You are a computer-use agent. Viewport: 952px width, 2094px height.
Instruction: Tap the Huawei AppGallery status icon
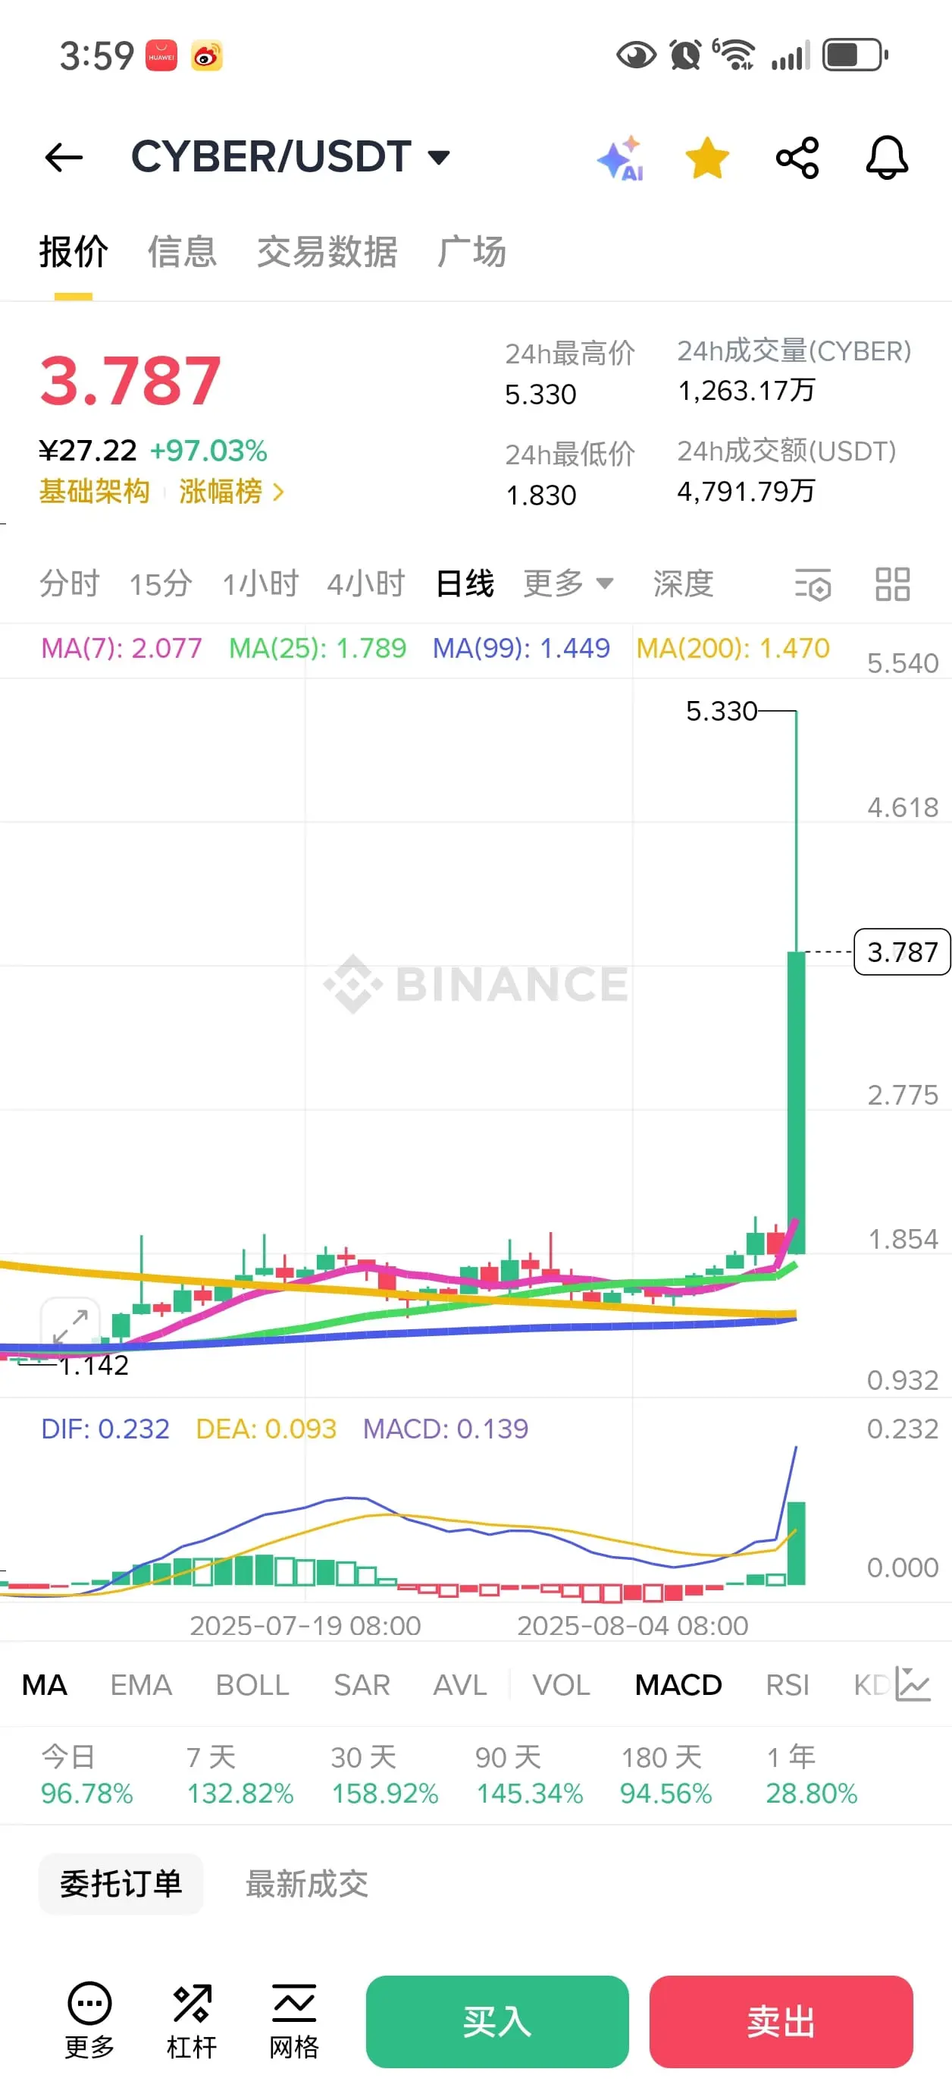pos(161,55)
